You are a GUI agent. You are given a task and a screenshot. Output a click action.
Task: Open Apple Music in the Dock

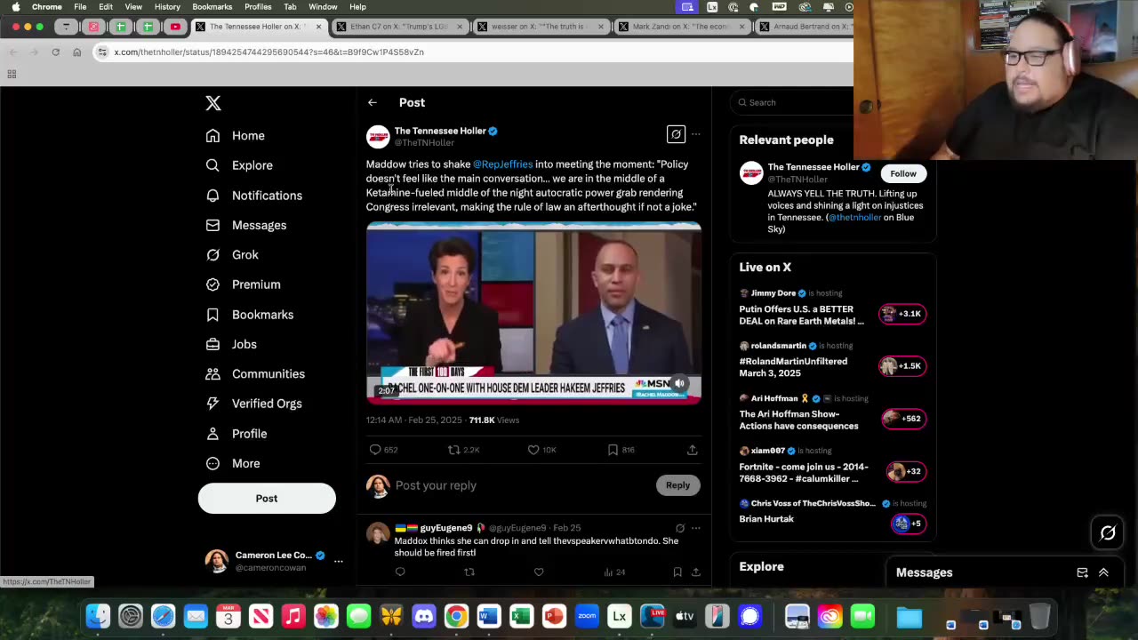click(293, 616)
